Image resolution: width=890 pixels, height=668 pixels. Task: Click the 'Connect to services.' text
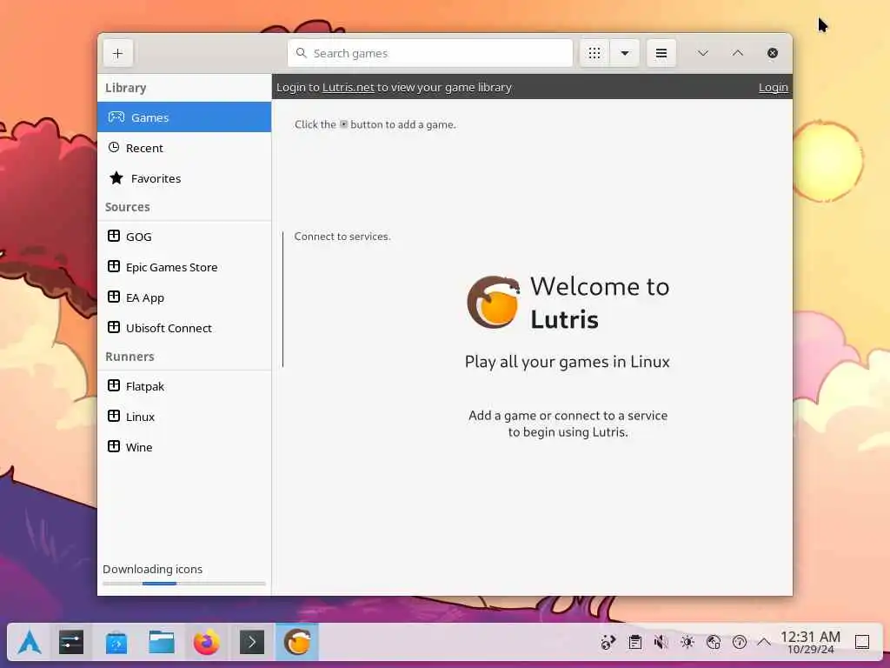[x=342, y=237]
